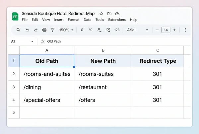Select row 3 header
The width and height of the screenshot is (199, 134).
pyautogui.click(x=14, y=87)
